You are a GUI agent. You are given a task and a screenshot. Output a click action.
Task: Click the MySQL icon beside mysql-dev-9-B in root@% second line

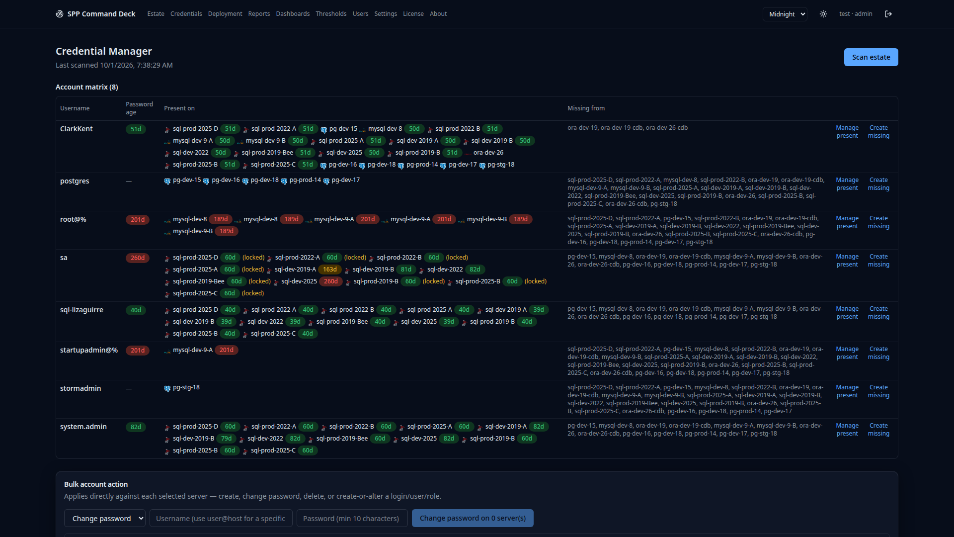click(167, 232)
